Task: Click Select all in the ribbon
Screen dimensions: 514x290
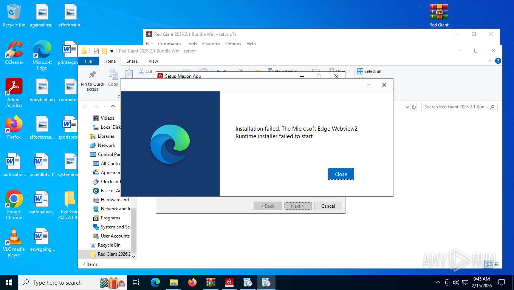Action: (369, 71)
